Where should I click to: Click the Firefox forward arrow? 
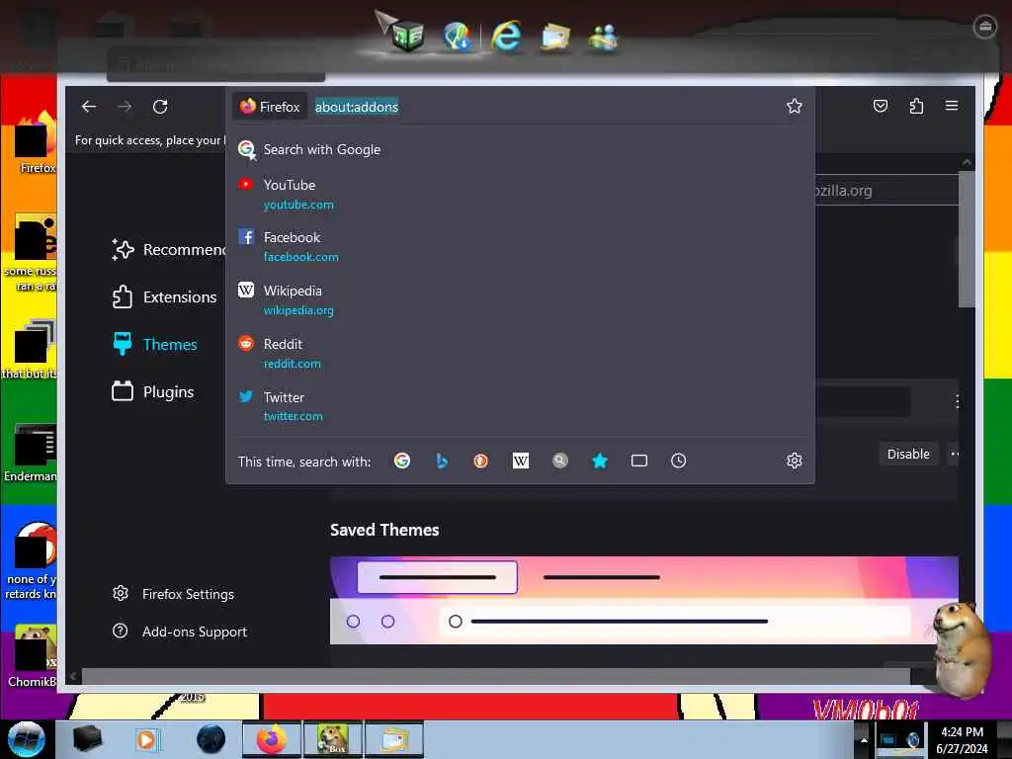click(x=125, y=107)
